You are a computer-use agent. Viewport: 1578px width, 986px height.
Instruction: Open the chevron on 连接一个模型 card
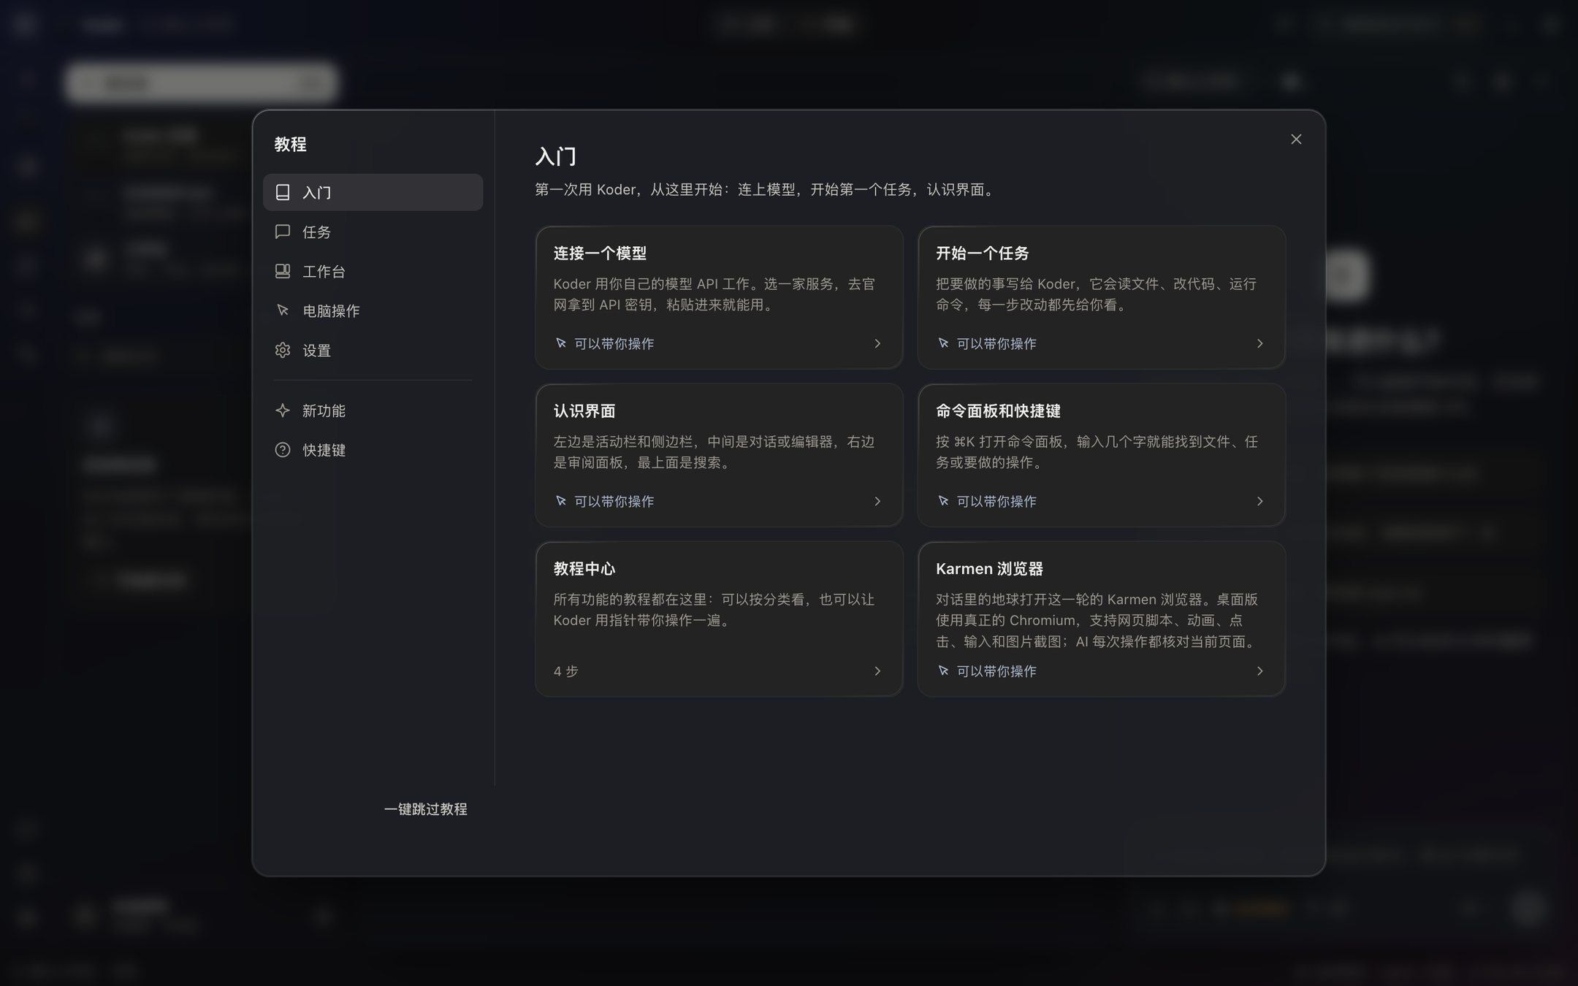877,343
